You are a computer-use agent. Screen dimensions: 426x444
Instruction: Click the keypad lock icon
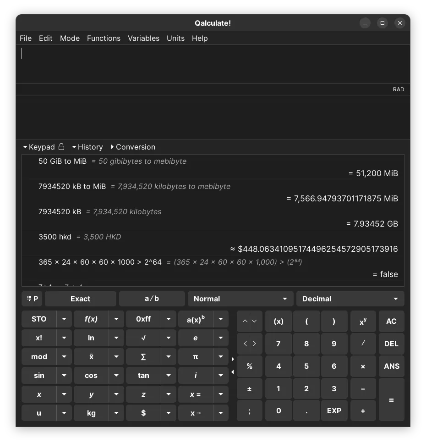(61, 147)
